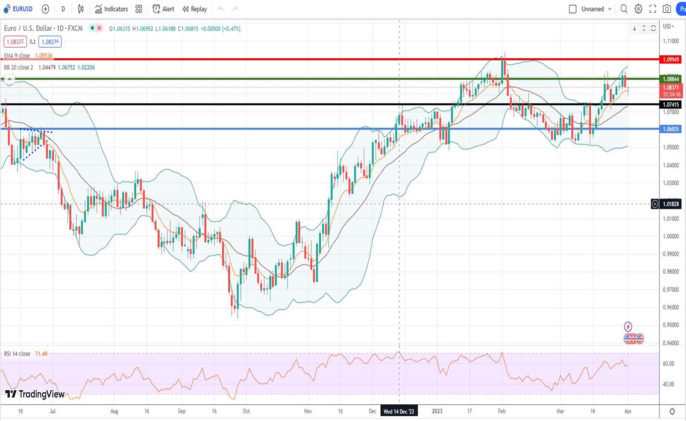Viewport: 686px width, 421px height.
Task: Create a new Alert
Action: coord(163,9)
